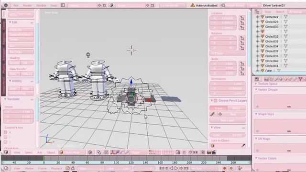Image resolution: width=306 pixels, height=172 pixels.
Task: Expand the Circle.040 tree entry
Action: [257, 61]
